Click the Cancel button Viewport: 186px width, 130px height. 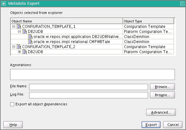173,125
